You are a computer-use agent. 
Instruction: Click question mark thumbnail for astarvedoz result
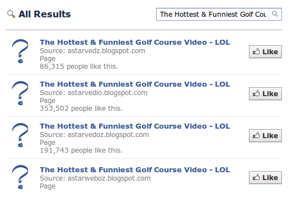20,135
